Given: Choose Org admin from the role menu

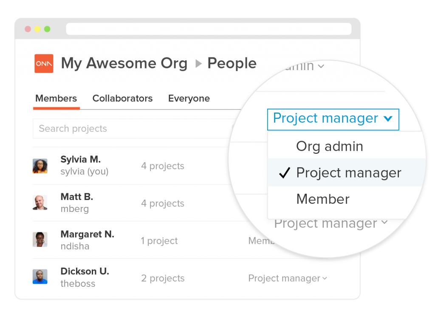Looking at the screenshot, I should (x=330, y=147).
